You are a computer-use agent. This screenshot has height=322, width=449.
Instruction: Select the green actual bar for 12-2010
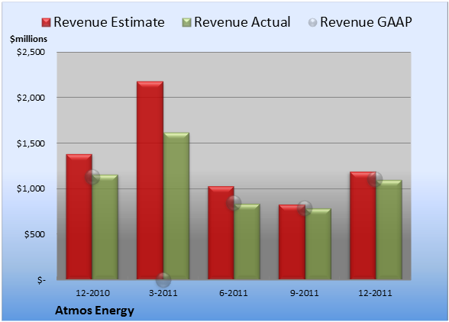[x=105, y=227]
